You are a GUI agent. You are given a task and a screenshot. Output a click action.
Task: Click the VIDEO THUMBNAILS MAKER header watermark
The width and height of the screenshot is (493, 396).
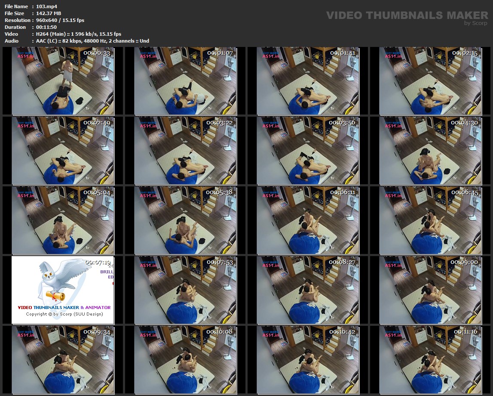[407, 15]
